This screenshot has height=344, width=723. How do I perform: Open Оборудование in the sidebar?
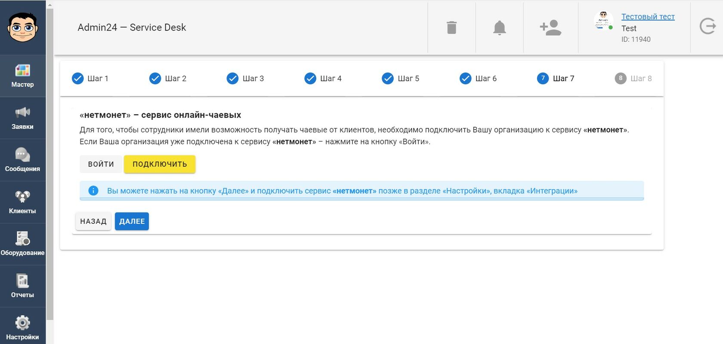point(22,244)
